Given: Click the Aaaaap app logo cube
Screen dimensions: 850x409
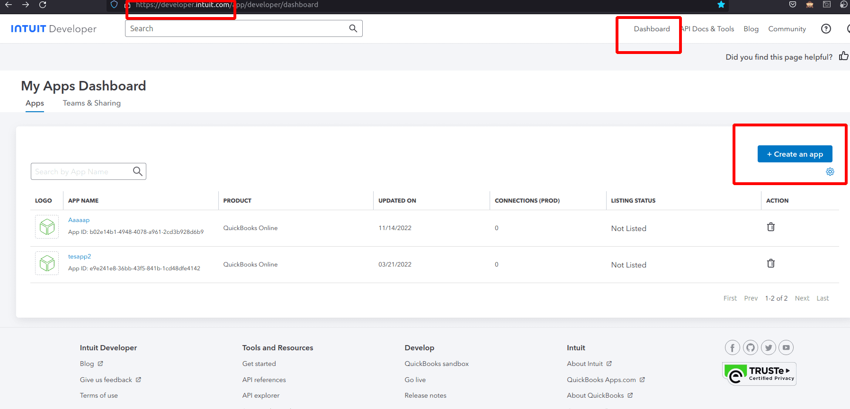Looking at the screenshot, I should pyautogui.click(x=47, y=227).
